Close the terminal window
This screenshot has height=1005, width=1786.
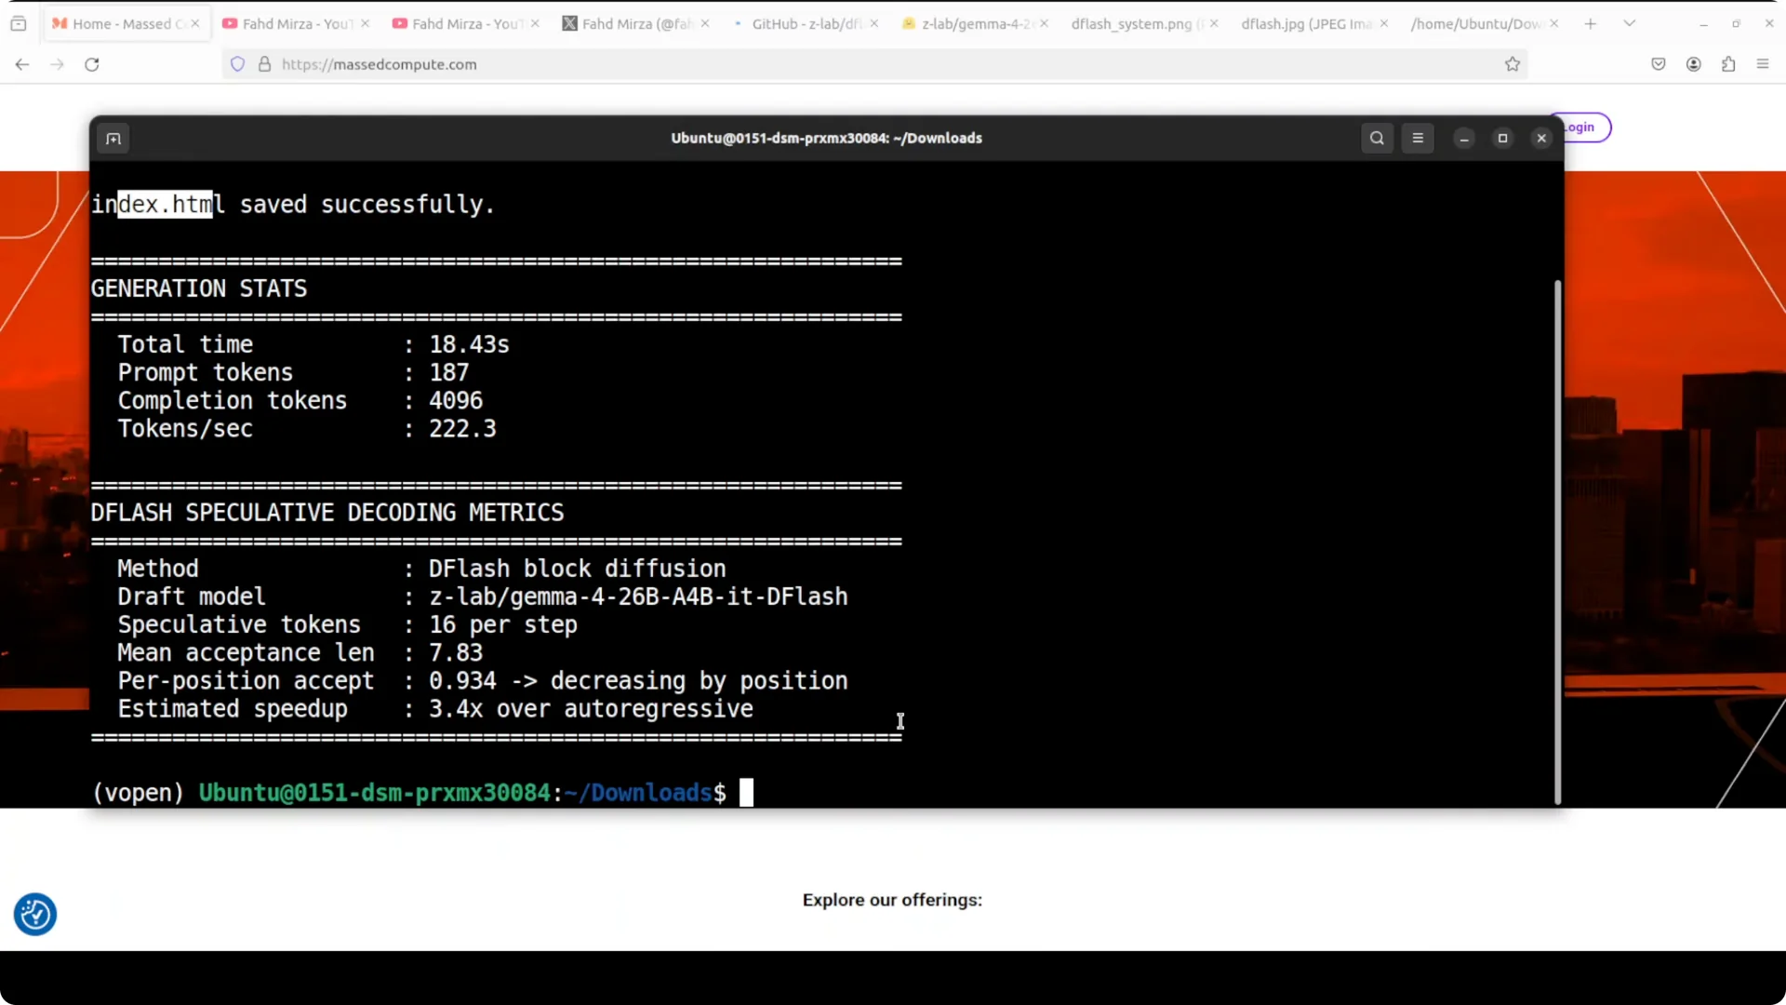[1541, 138]
